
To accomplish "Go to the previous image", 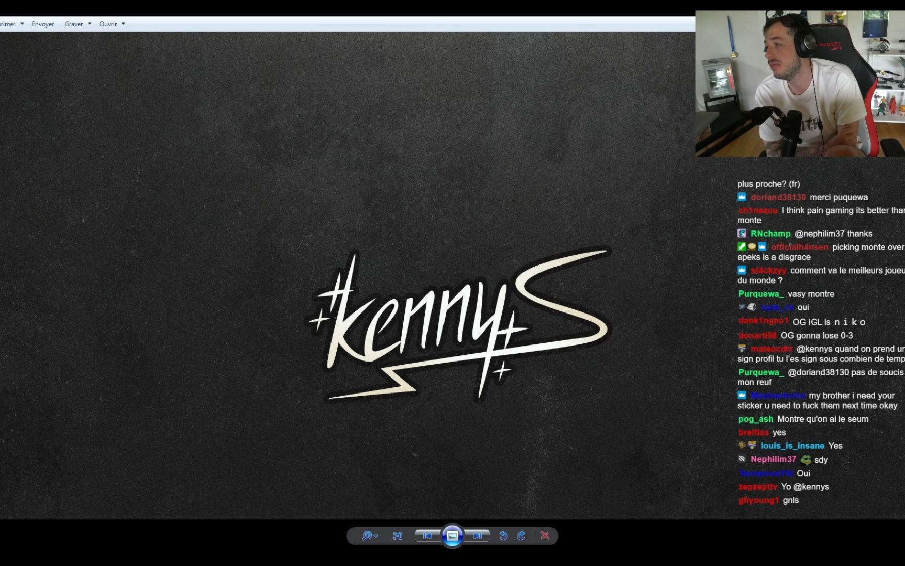I will click(x=427, y=536).
